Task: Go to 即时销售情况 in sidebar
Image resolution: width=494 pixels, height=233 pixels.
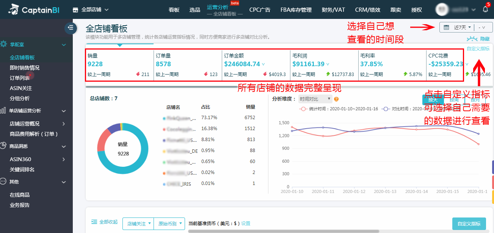Action: 25,68
